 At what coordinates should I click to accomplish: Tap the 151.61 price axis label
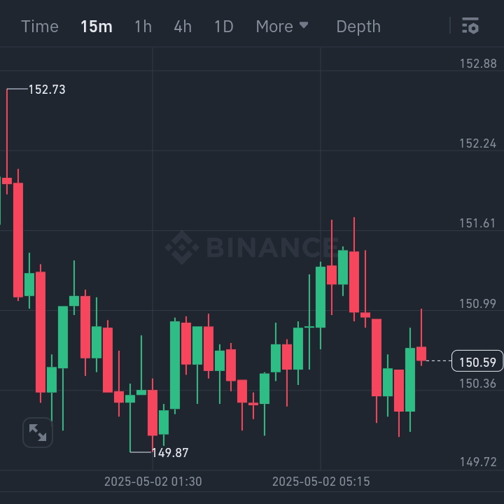pos(477,223)
